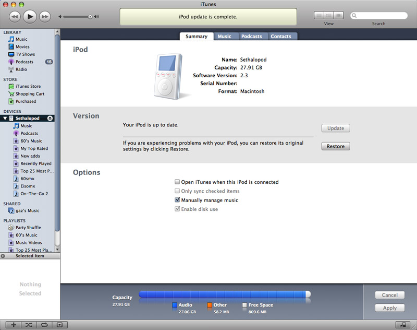Show or hide artwork viewer button

point(60,325)
